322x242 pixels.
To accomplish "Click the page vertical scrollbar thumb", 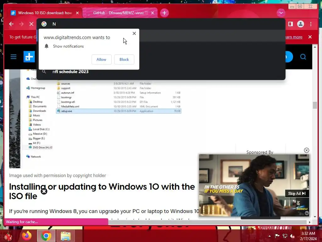I will (315, 105).
